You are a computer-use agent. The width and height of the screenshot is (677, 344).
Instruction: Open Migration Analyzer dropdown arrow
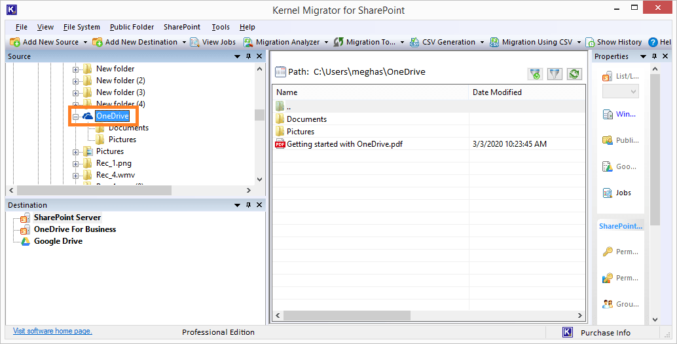(x=327, y=43)
